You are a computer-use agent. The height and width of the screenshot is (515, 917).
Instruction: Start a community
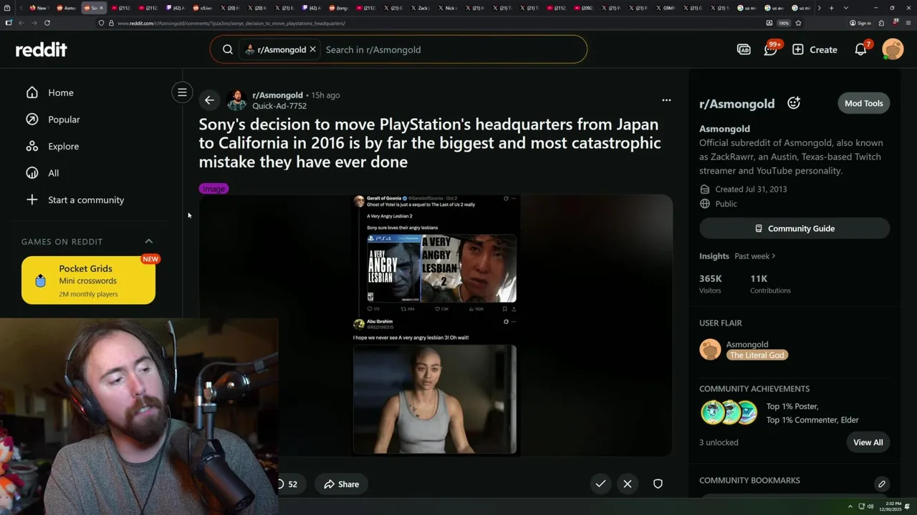pos(85,200)
